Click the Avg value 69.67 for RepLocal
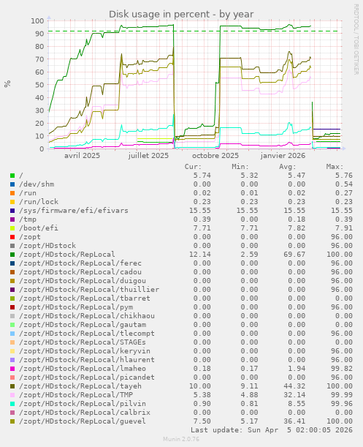Screen dimensions: 363x447 [x=294, y=255]
